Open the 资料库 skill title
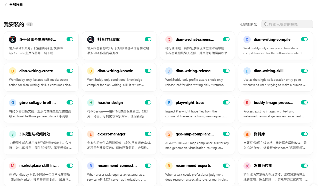This screenshot has width=318, height=186. [x=259, y=134]
